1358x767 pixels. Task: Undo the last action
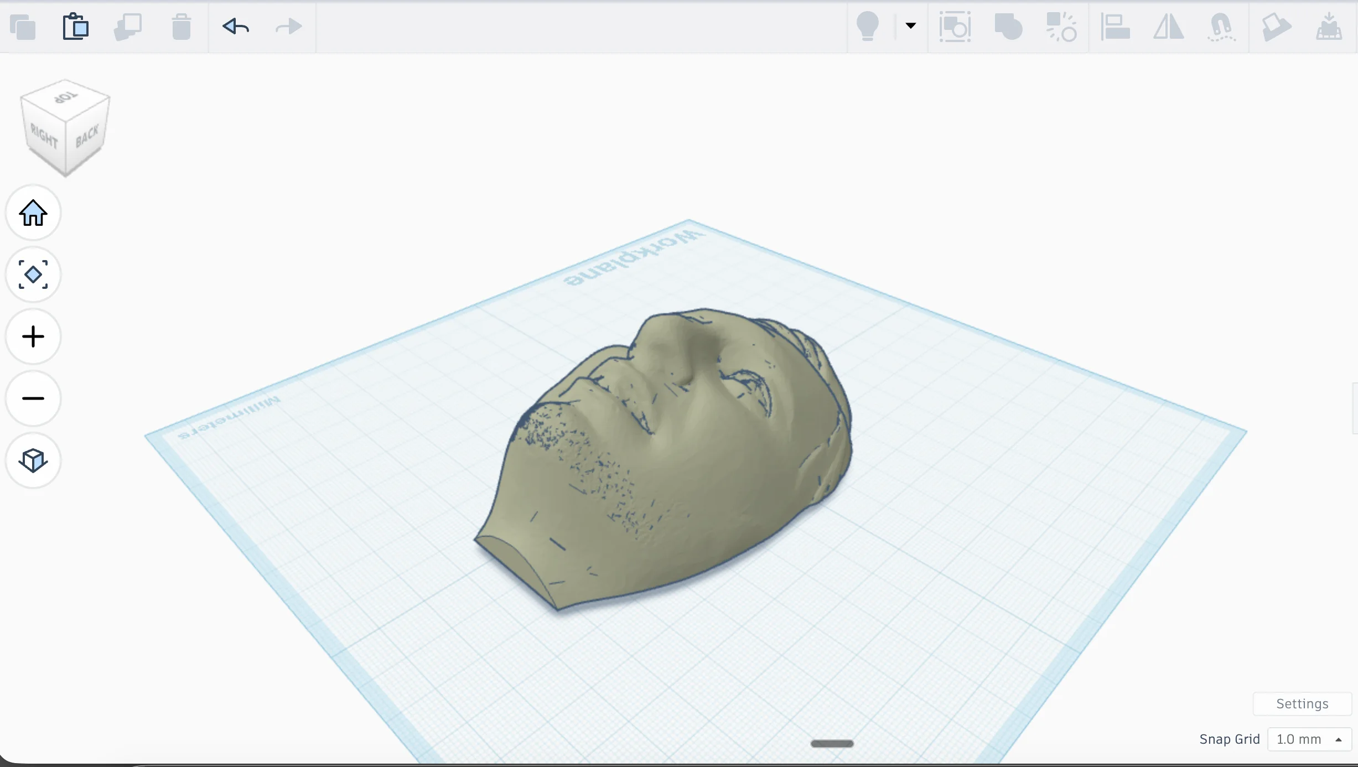[236, 26]
